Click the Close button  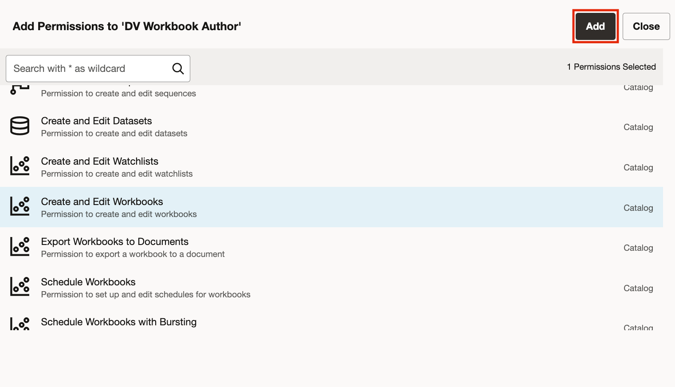(646, 26)
